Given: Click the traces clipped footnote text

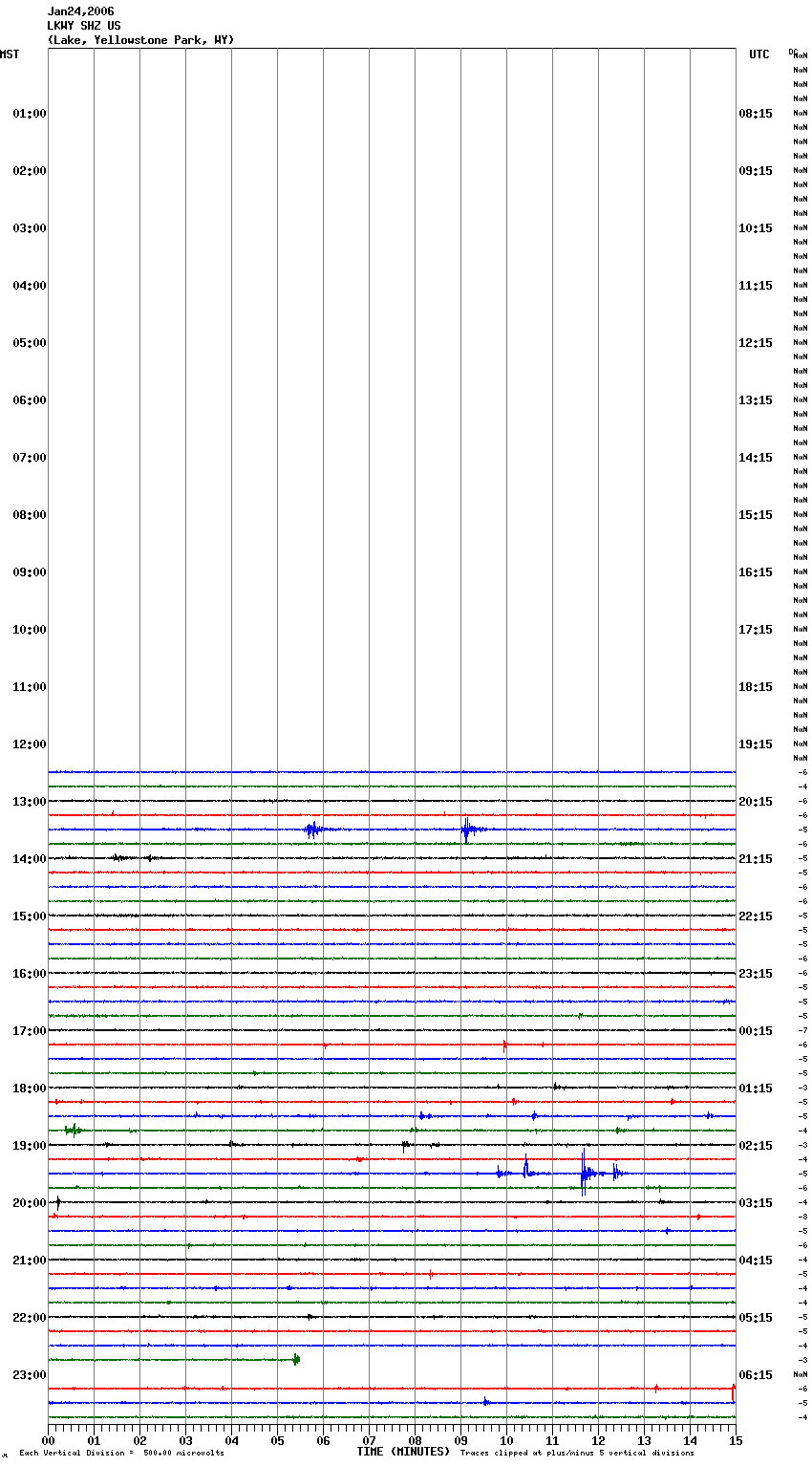Looking at the screenshot, I should click(x=577, y=1453).
